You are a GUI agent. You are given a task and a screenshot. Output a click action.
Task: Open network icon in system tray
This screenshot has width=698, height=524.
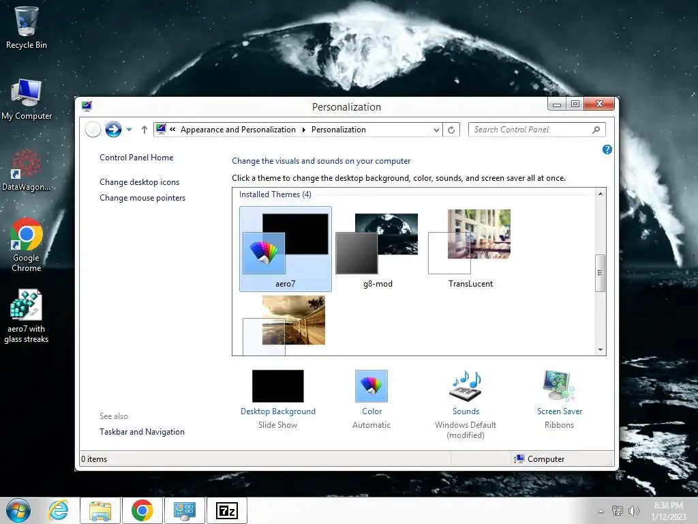point(618,511)
